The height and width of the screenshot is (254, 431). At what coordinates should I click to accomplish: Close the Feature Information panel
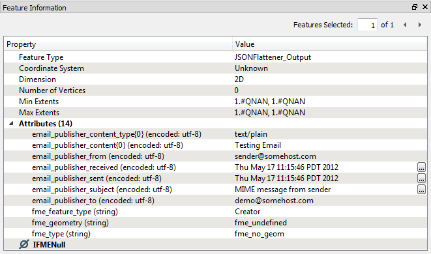click(425, 7)
